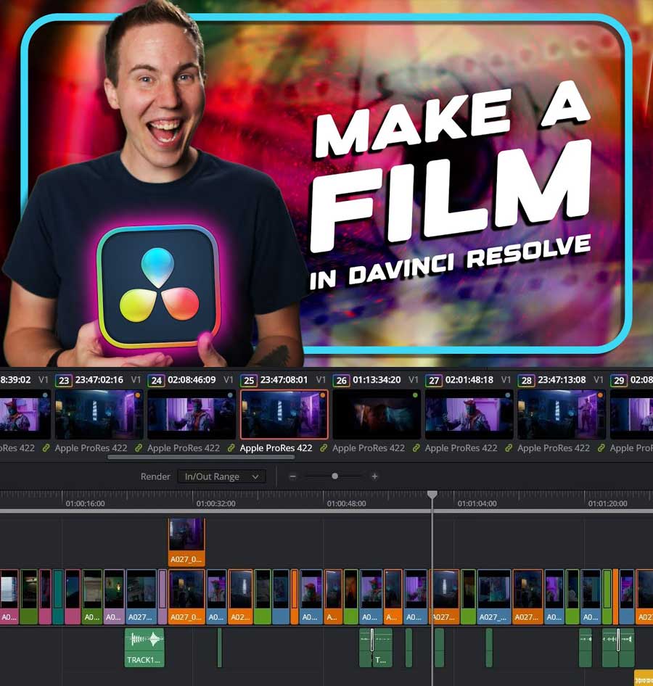Zoom in the timeline with the plus icon
Viewport: 653px width, 686px height.
point(374,476)
